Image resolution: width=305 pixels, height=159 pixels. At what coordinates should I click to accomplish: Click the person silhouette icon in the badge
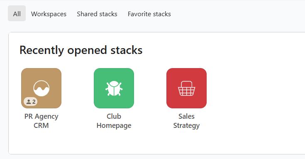29,102
